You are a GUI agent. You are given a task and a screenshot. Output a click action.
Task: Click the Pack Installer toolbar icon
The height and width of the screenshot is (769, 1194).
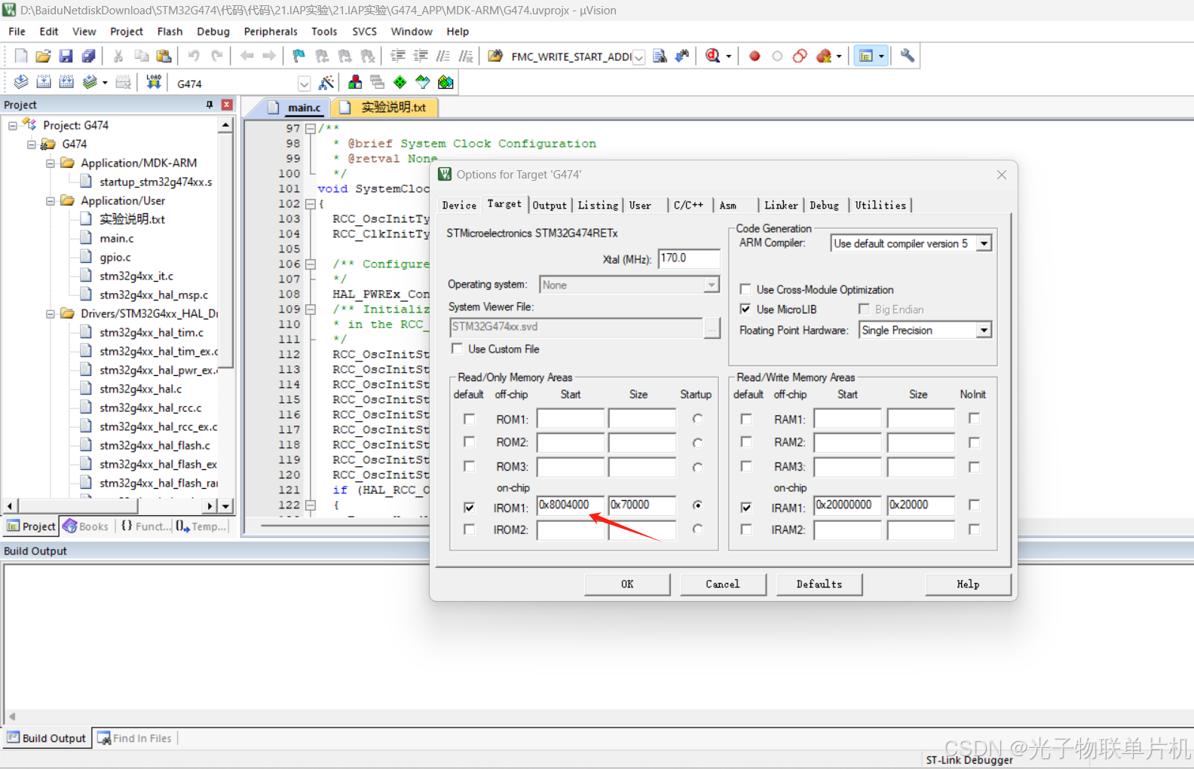tap(445, 82)
